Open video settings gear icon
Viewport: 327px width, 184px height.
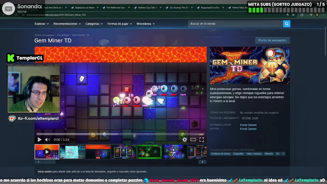click(184, 140)
